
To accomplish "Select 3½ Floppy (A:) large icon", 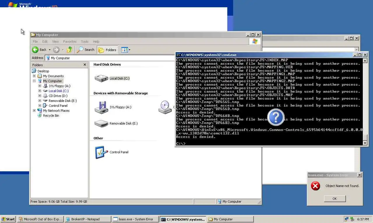I will [x=101, y=107].
